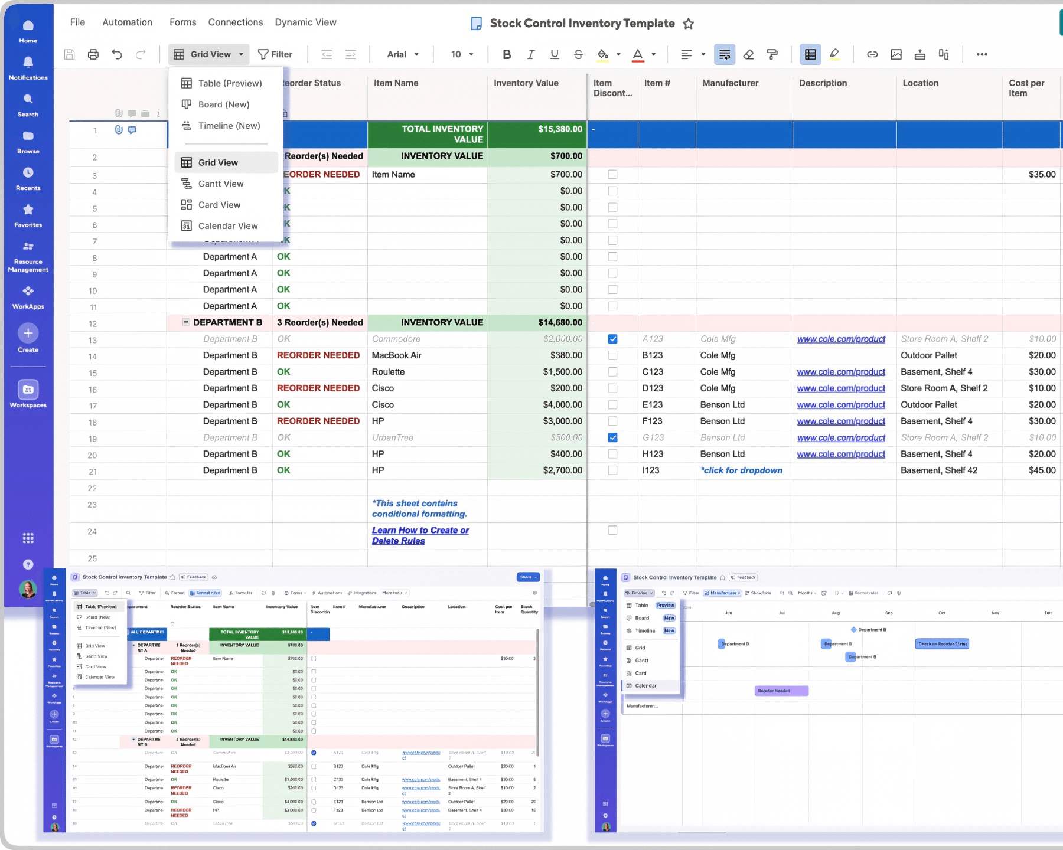Screen dimensions: 1063x850
Task: Select Gantt View from view menu
Action: tap(221, 184)
